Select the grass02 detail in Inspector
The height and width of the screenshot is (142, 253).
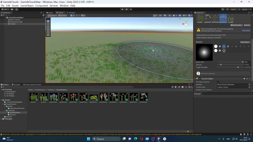[231, 19]
